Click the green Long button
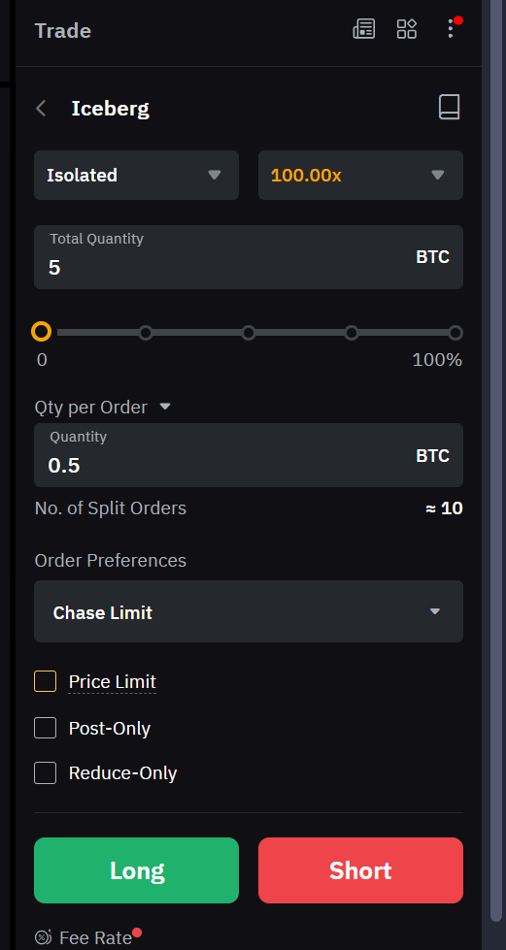The height and width of the screenshot is (950, 506). (137, 870)
